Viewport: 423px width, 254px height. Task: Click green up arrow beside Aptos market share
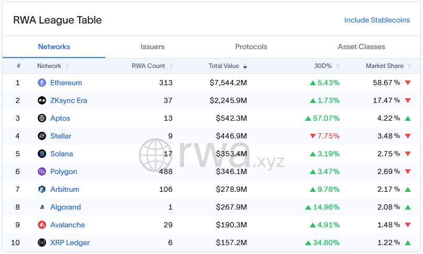click(408, 118)
